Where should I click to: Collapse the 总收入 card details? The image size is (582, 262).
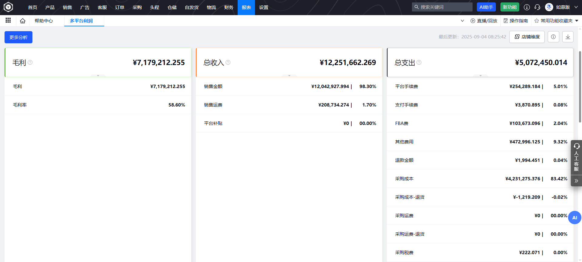pos(289,75)
